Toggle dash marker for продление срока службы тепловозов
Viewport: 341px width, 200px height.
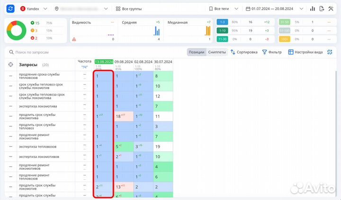[10, 76]
